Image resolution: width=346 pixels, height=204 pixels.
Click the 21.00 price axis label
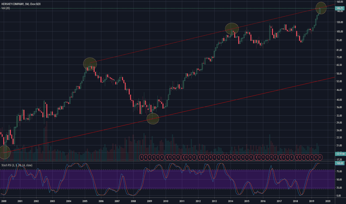(x=339, y=145)
